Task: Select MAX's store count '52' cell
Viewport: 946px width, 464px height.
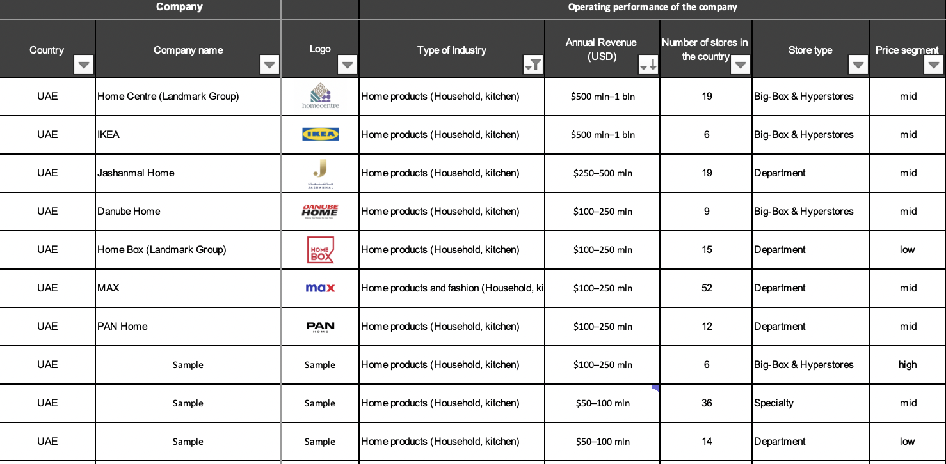Action: (706, 288)
